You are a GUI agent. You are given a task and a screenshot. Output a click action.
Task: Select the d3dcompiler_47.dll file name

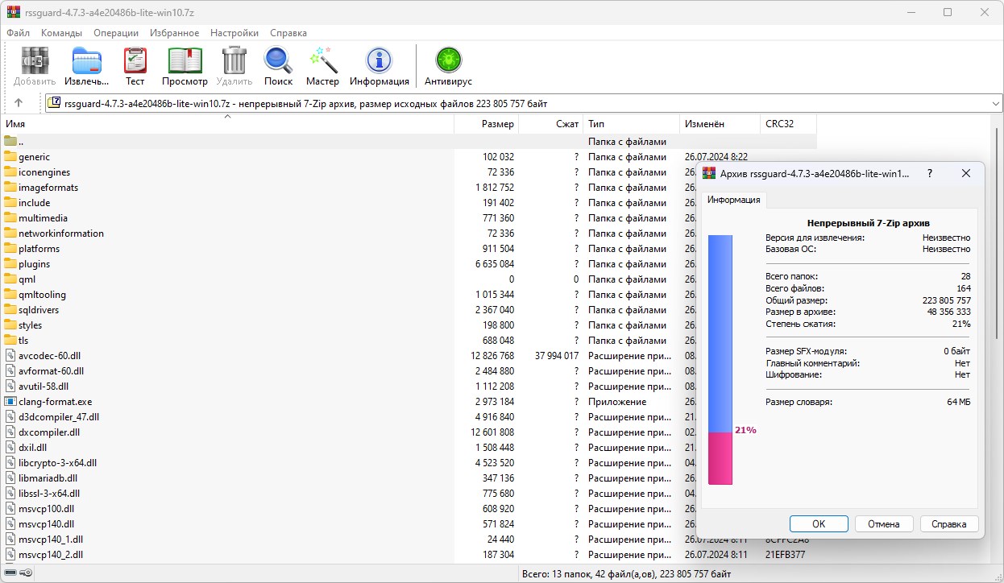[59, 417]
